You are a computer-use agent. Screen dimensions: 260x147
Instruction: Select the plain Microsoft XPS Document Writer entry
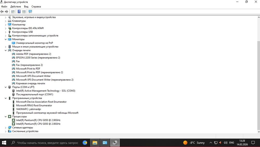click(33, 76)
